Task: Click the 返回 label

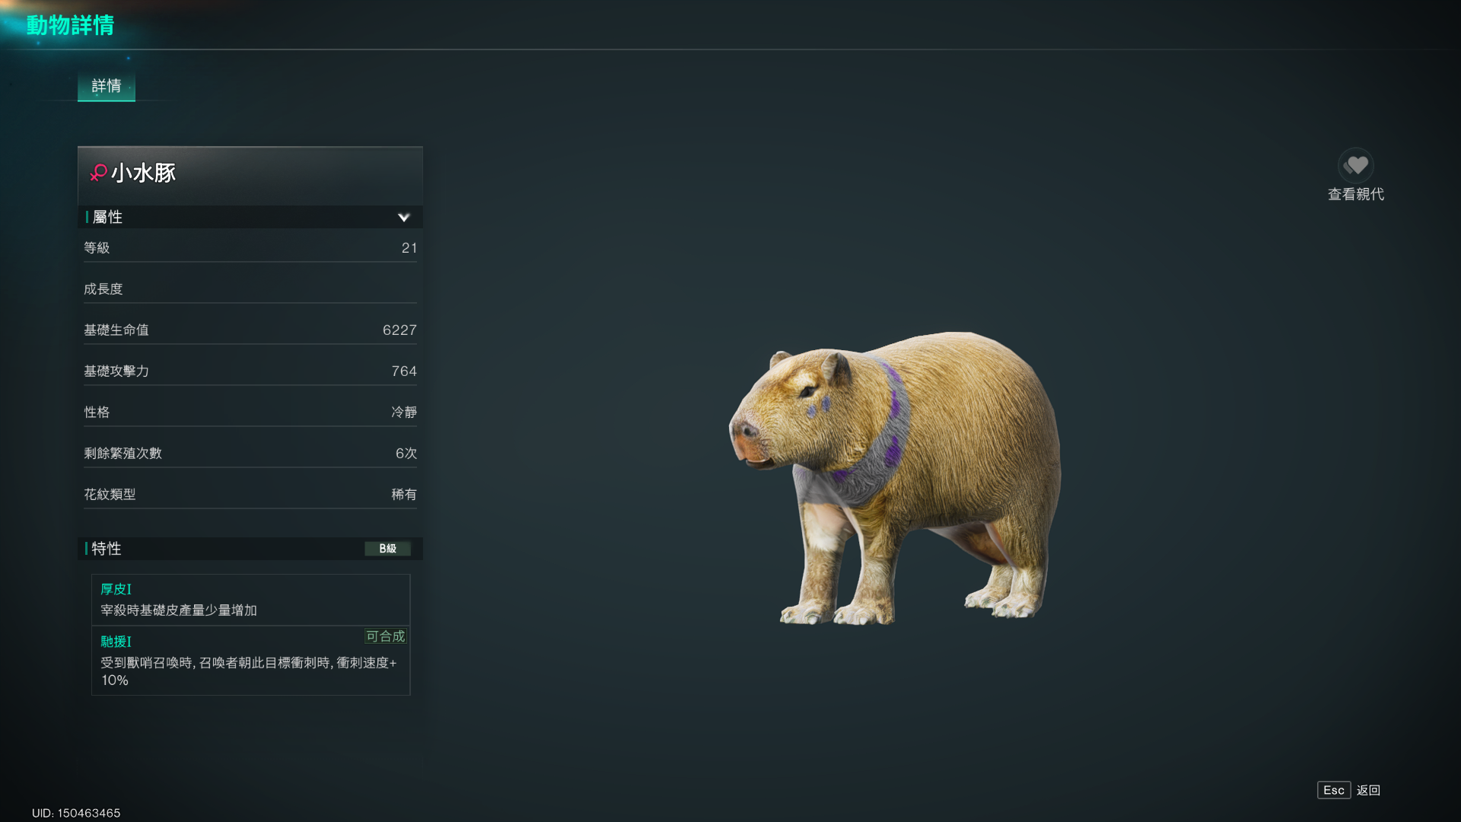Action: pos(1368,790)
